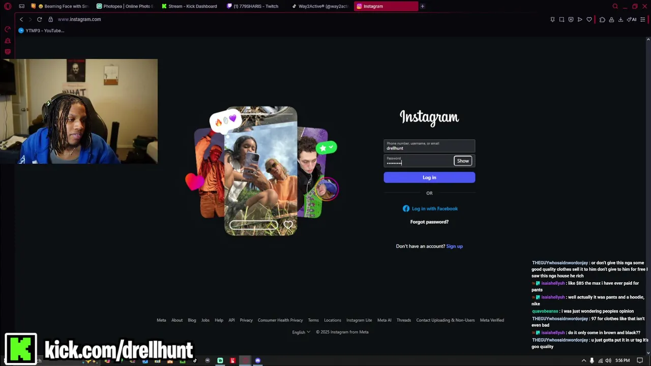
Task: Click the site security lock icon
Action: 50,19
